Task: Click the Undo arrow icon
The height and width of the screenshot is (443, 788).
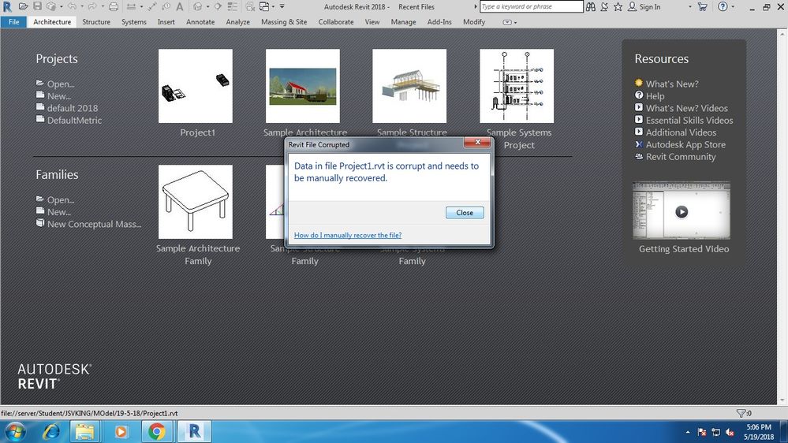Action: (x=73, y=6)
